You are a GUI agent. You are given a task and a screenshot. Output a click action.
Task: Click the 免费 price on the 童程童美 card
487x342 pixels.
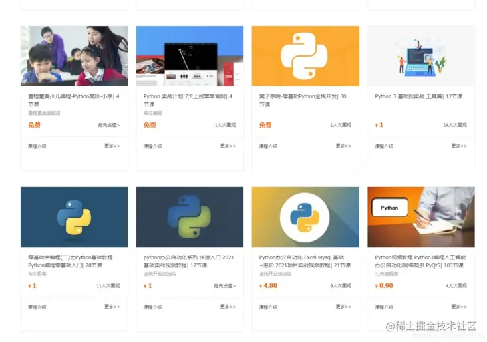pyautogui.click(x=34, y=125)
